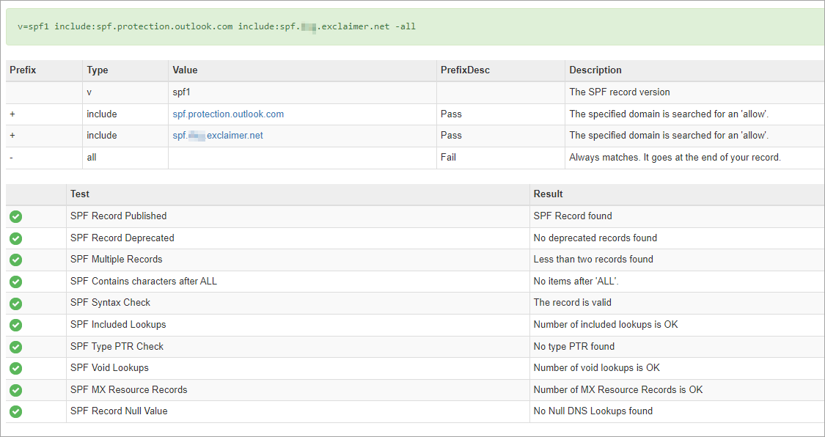Click 'SPF Type PTR Check' test name

pyautogui.click(x=117, y=347)
